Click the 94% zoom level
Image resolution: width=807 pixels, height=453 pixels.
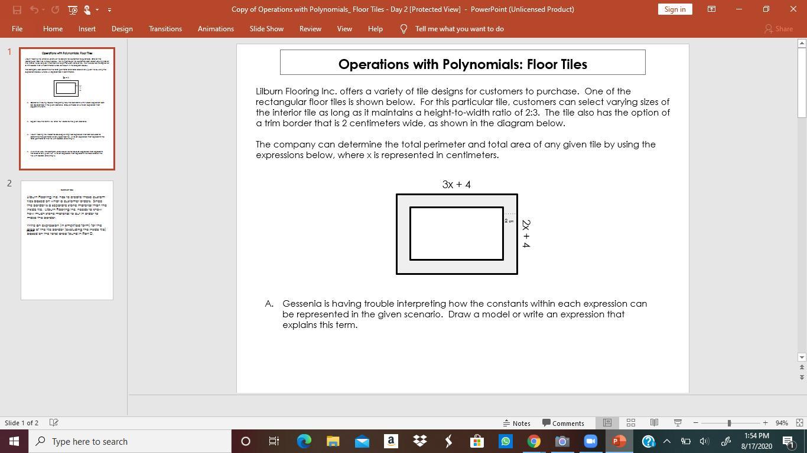pos(782,423)
